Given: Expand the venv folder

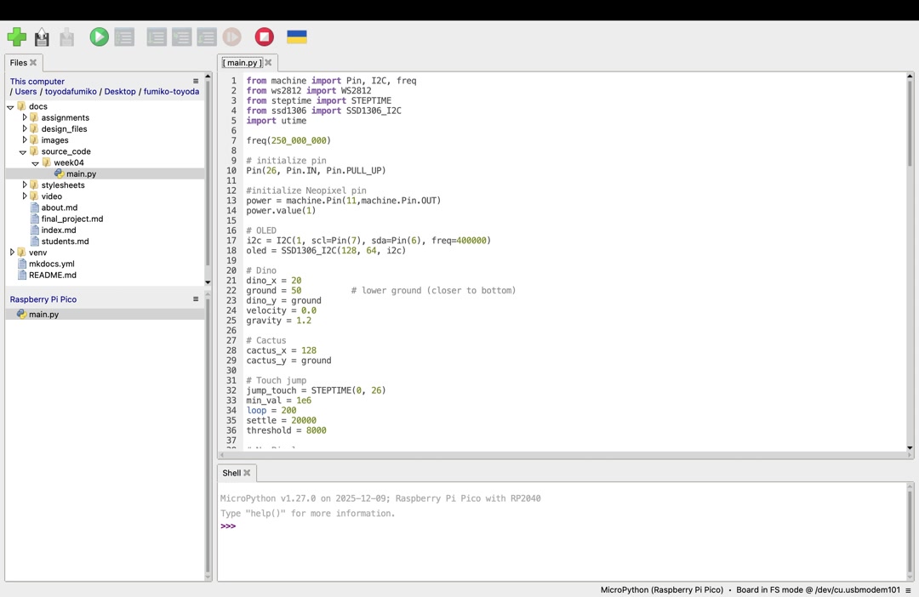Looking at the screenshot, I should point(12,252).
